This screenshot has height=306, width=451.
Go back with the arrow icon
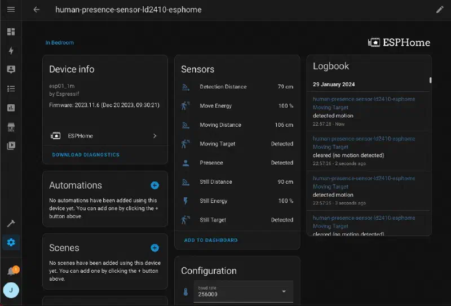point(36,10)
